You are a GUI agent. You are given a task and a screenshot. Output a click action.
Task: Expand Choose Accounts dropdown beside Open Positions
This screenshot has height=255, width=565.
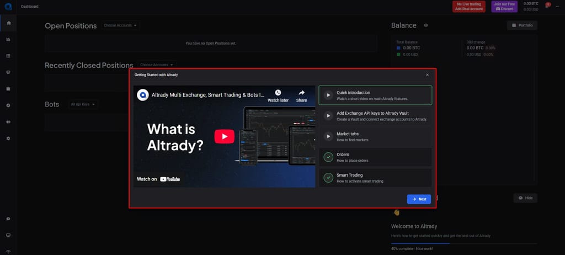pyautogui.click(x=120, y=25)
